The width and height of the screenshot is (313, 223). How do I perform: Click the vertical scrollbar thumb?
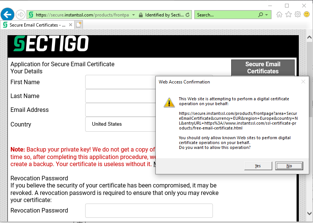310,79
